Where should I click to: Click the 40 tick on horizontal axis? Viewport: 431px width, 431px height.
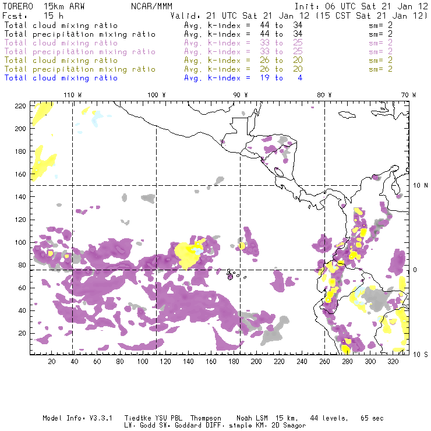point(75,362)
